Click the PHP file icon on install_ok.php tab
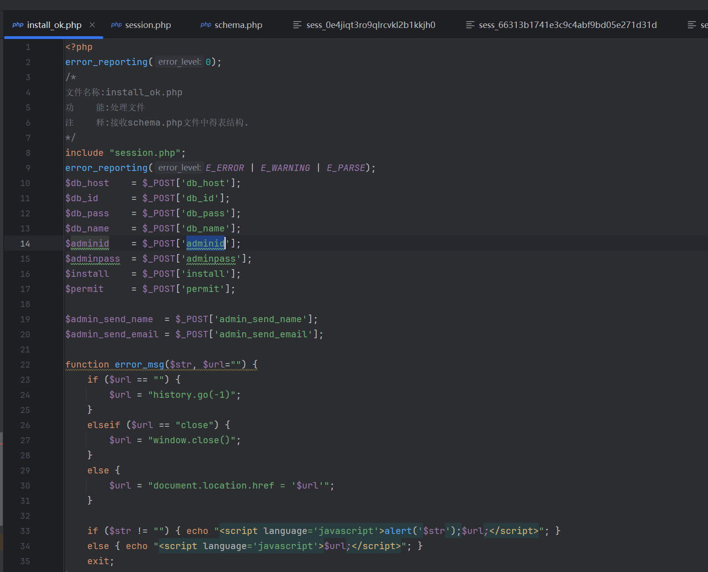 point(18,25)
